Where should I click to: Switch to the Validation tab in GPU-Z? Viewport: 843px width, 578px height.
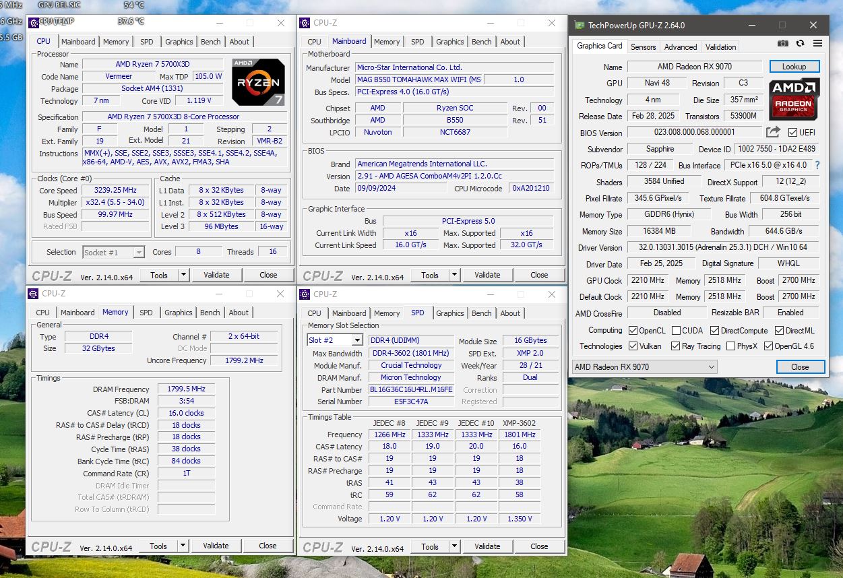point(720,47)
